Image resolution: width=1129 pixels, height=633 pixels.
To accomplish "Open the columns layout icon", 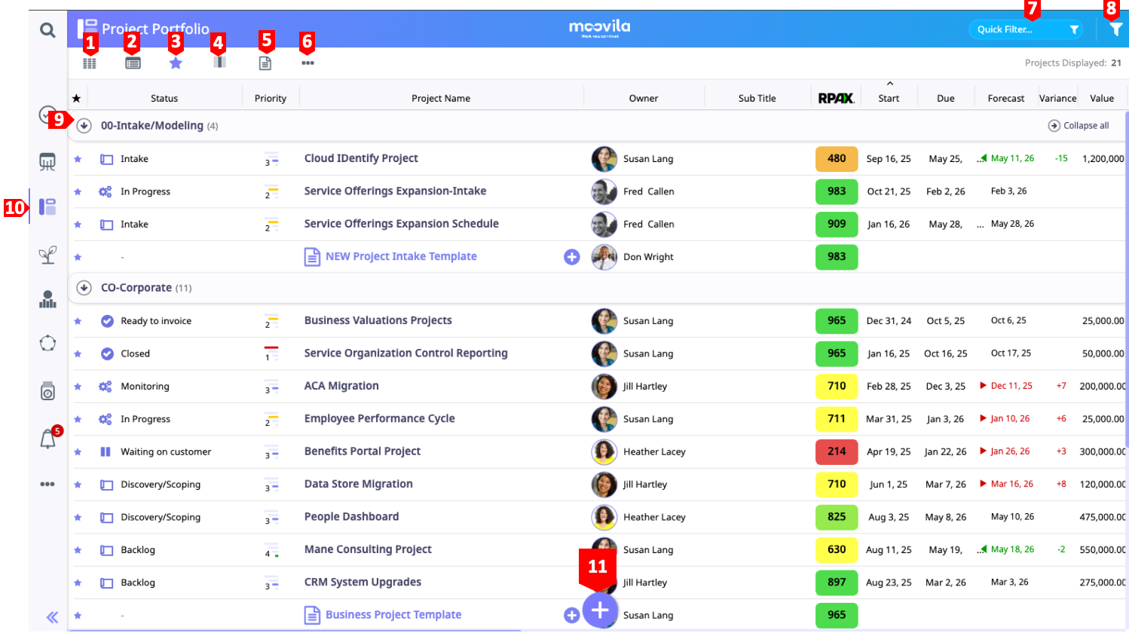I will pyautogui.click(x=219, y=63).
